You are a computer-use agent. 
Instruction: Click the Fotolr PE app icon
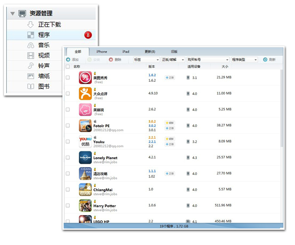86,125
